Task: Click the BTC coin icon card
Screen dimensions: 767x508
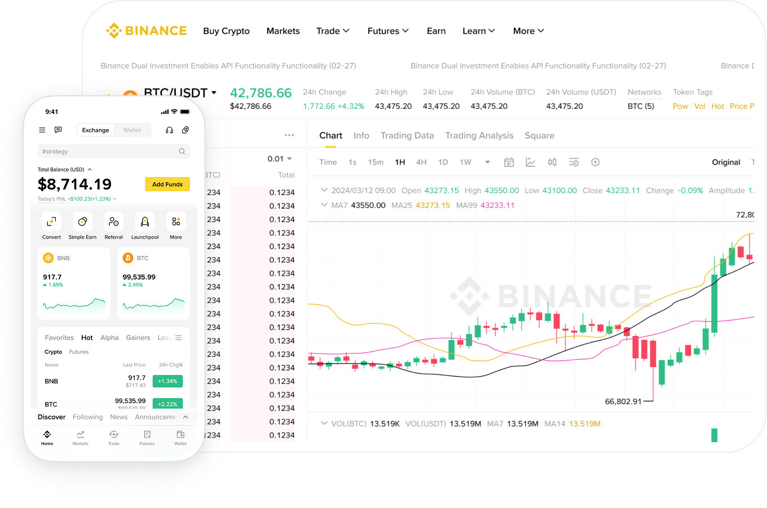Action: pos(128,258)
